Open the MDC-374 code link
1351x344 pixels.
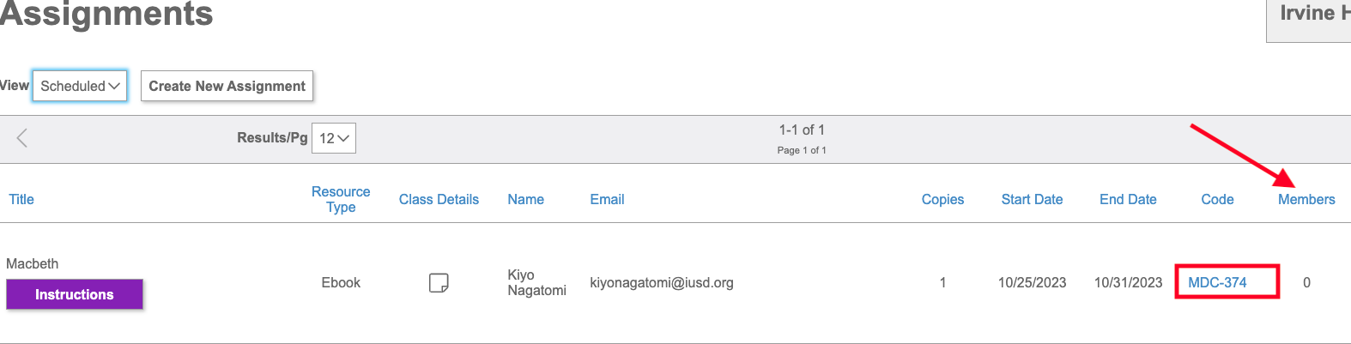[1217, 282]
